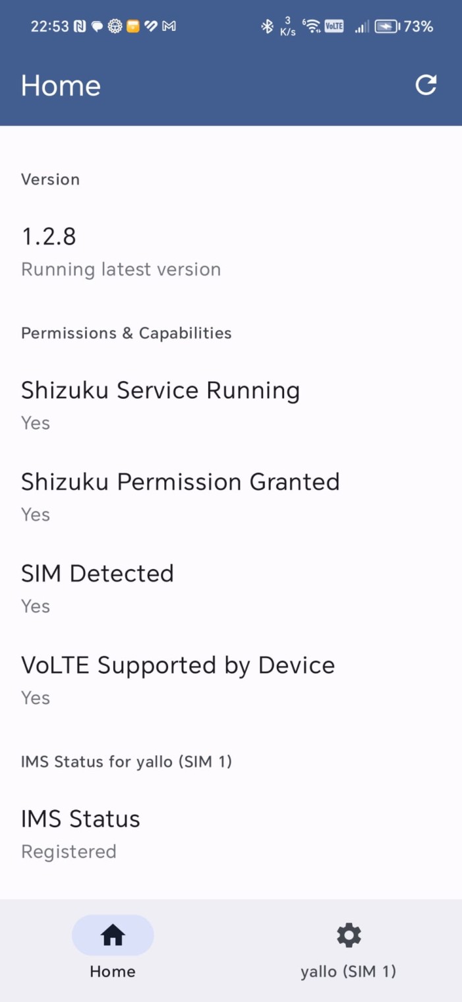462x1002 pixels.
Task: Tap the SIM Detected entry
Action: (x=98, y=587)
